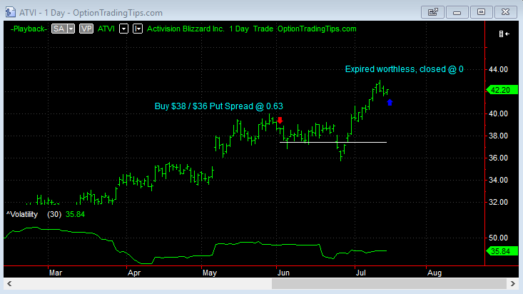The height and width of the screenshot is (294, 523).
Task: Open the SA dropdown selector
Action: pos(63,29)
